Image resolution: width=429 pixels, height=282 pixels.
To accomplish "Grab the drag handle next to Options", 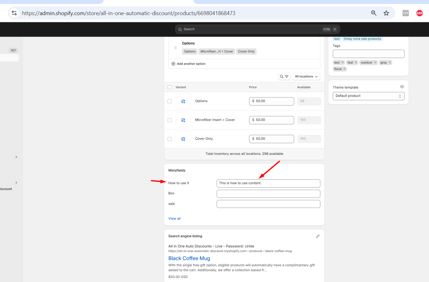I will pos(175,48).
